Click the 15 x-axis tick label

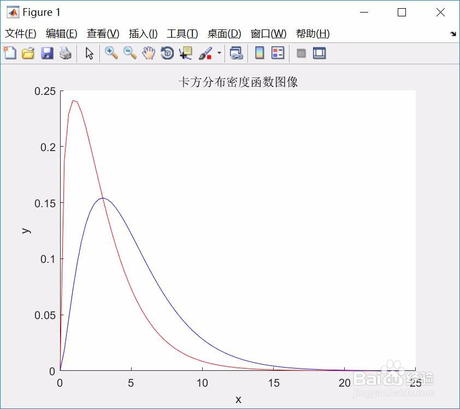274,383
